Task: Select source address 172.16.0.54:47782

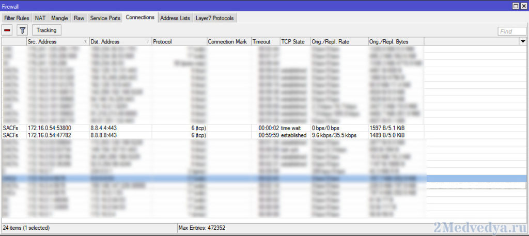Action: point(49,135)
